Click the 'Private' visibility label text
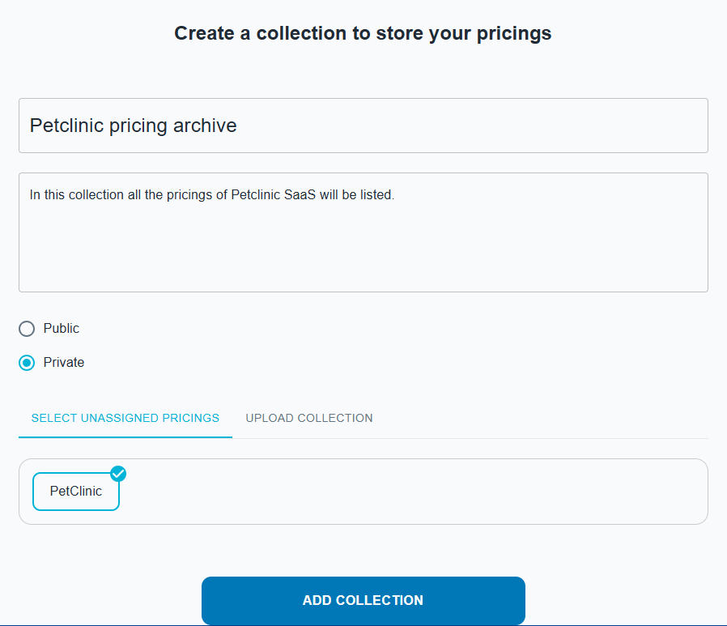Image resolution: width=727 pixels, height=626 pixels. 64,363
